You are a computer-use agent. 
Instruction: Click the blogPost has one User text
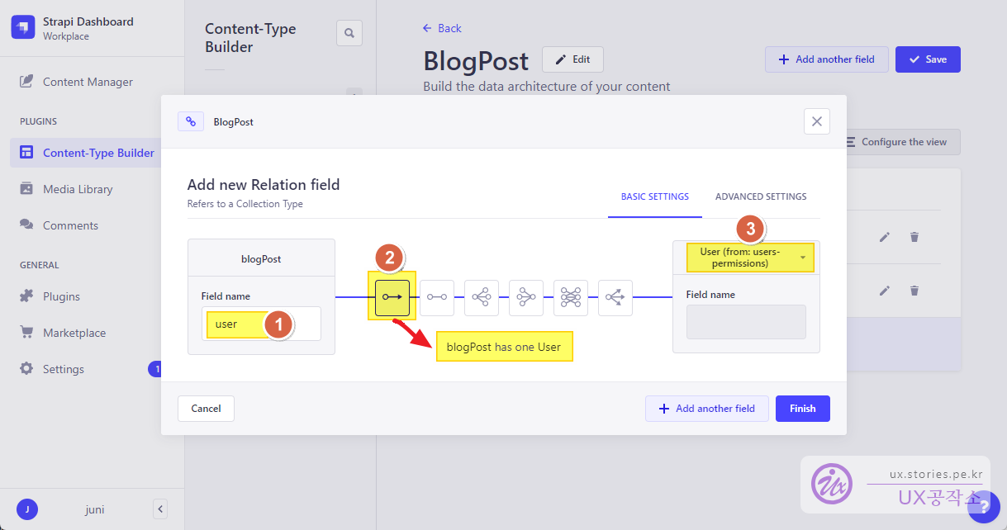click(x=504, y=347)
